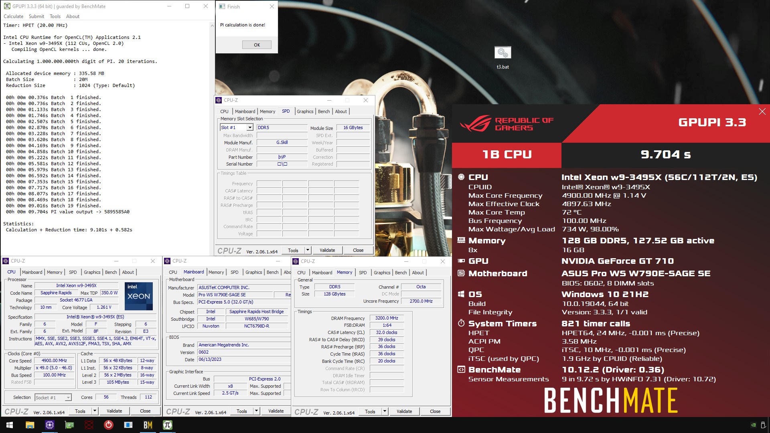The image size is (770, 433).
Task: Expand Tools arrow in CPU-Z Mainboard window
Action: tap(256, 411)
